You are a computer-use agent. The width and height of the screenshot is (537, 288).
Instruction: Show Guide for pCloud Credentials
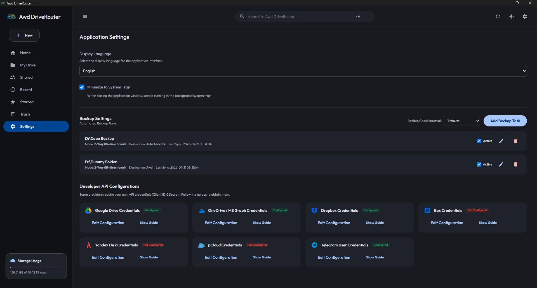coord(262,257)
